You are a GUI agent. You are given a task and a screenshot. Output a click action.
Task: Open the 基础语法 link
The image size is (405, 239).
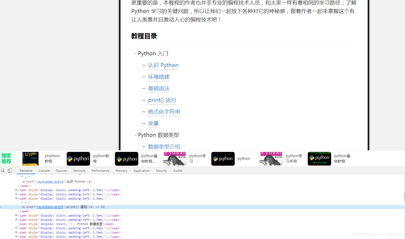[x=159, y=88]
